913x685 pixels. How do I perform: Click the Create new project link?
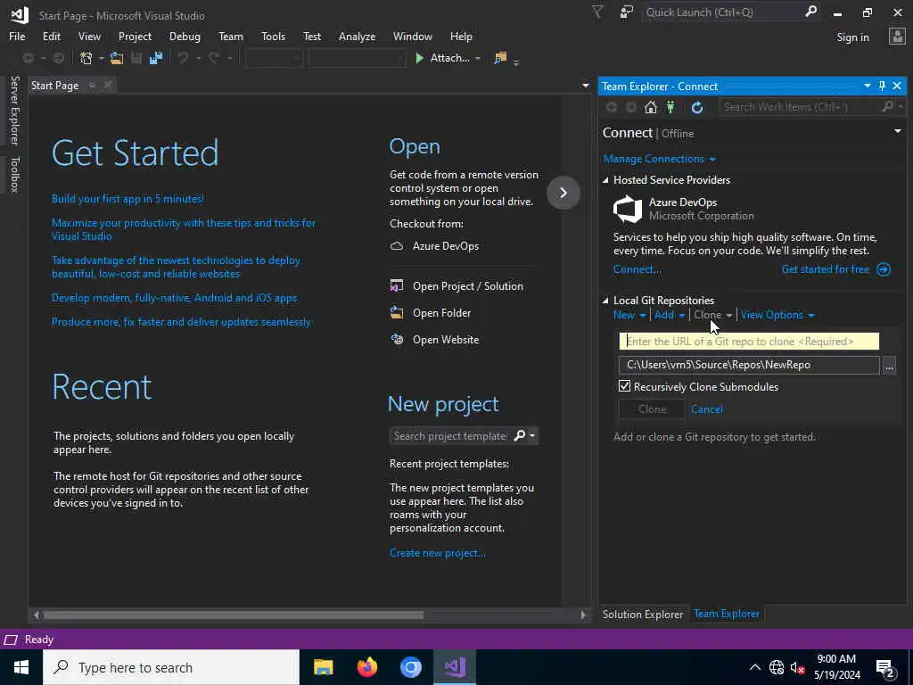tap(437, 553)
